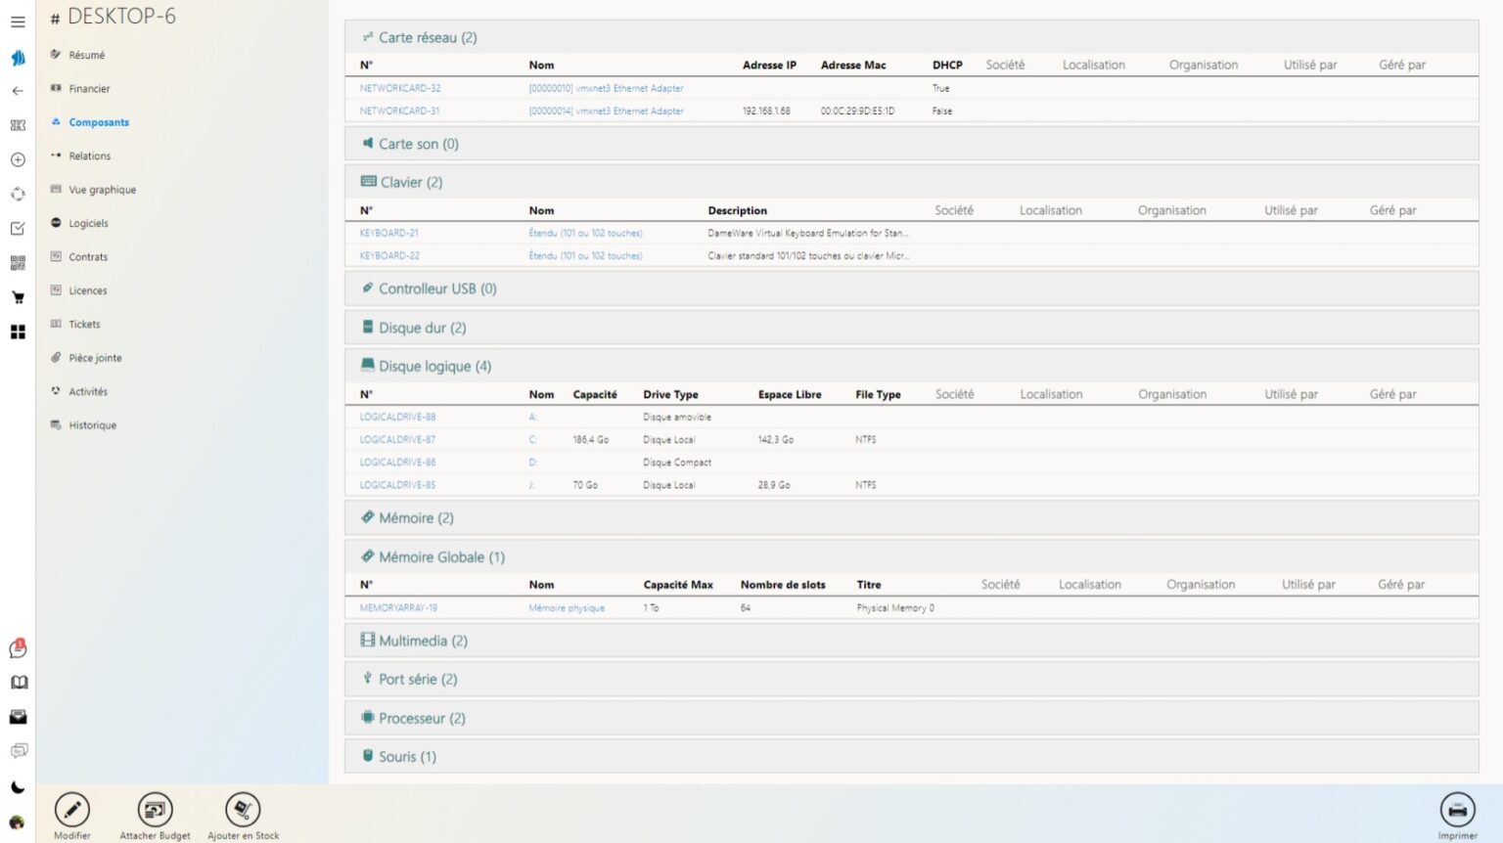Click the Imprimer printer icon

[x=1457, y=810]
